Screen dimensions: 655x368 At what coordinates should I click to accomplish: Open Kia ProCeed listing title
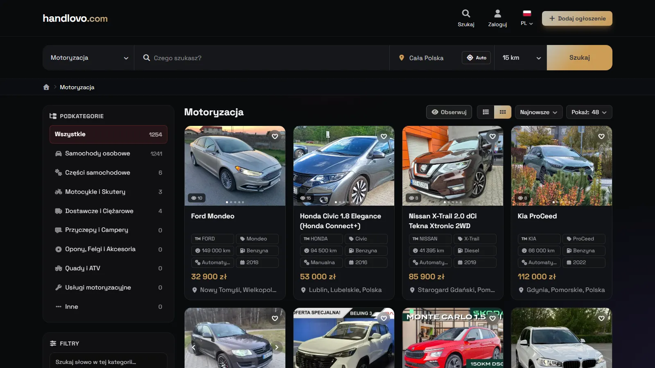pyautogui.click(x=537, y=216)
